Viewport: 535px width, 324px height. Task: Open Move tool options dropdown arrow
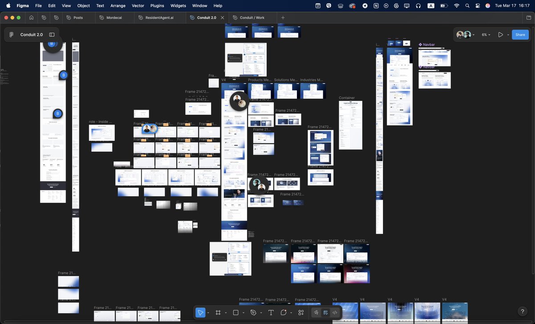click(x=208, y=313)
